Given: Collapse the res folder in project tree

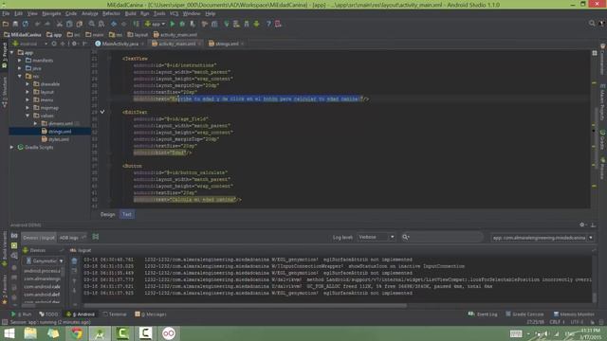Looking at the screenshot, I should [x=20, y=76].
